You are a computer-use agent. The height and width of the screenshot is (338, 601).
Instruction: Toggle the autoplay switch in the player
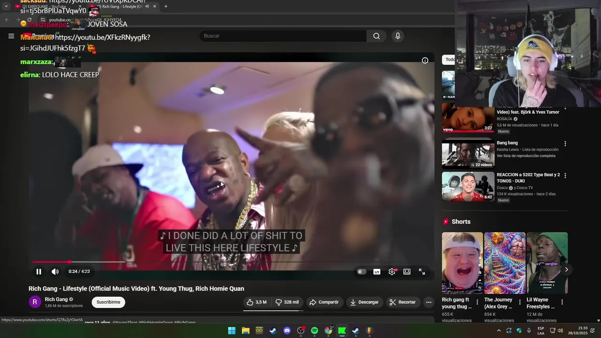click(362, 271)
